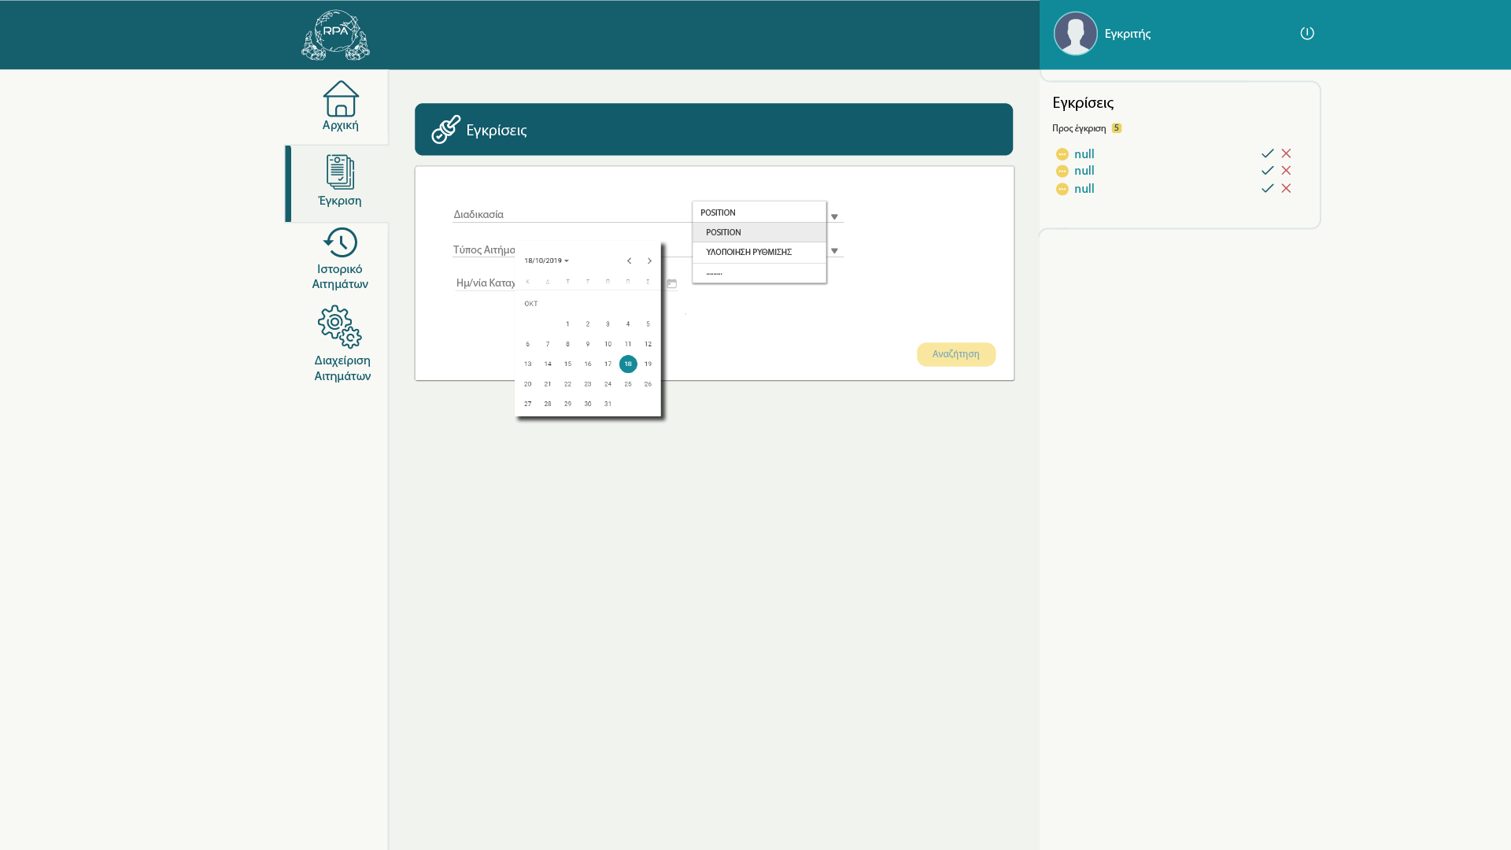This screenshot has width=1511, height=850.
Task: Open the first null approval link
Action: click(1084, 154)
